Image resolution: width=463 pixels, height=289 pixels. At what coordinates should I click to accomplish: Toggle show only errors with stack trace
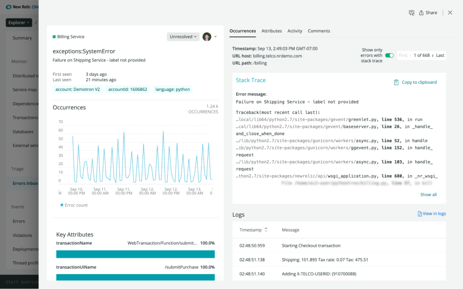(389, 55)
